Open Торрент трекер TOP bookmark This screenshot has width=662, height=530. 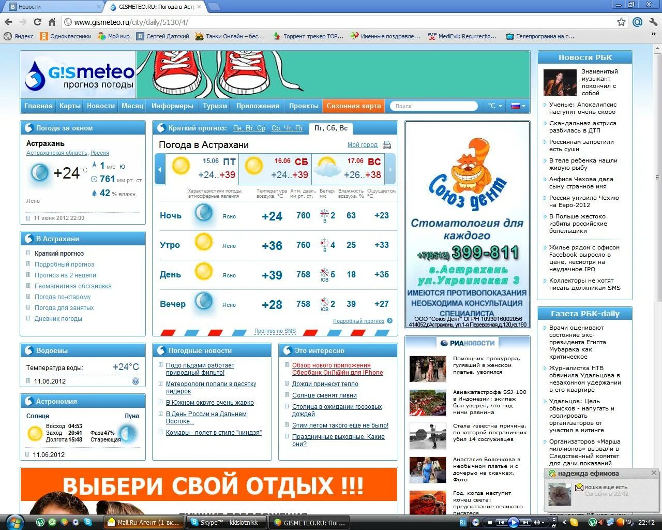[308, 36]
